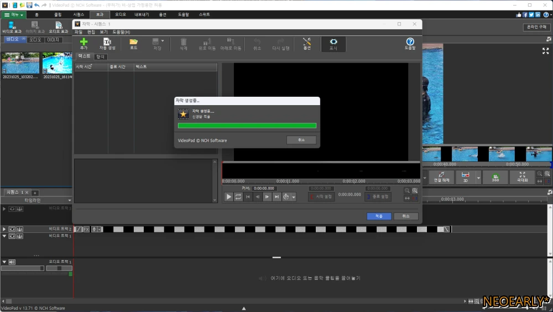Expand 비디오 트랙 2 with triangle

[4, 229]
